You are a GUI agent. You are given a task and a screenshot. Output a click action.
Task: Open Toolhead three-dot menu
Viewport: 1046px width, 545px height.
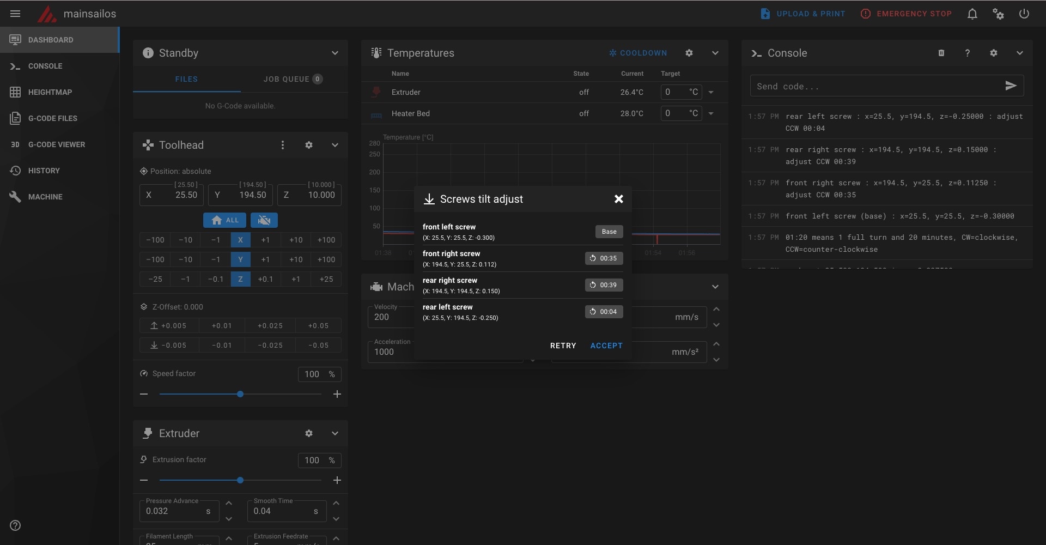[x=283, y=145]
